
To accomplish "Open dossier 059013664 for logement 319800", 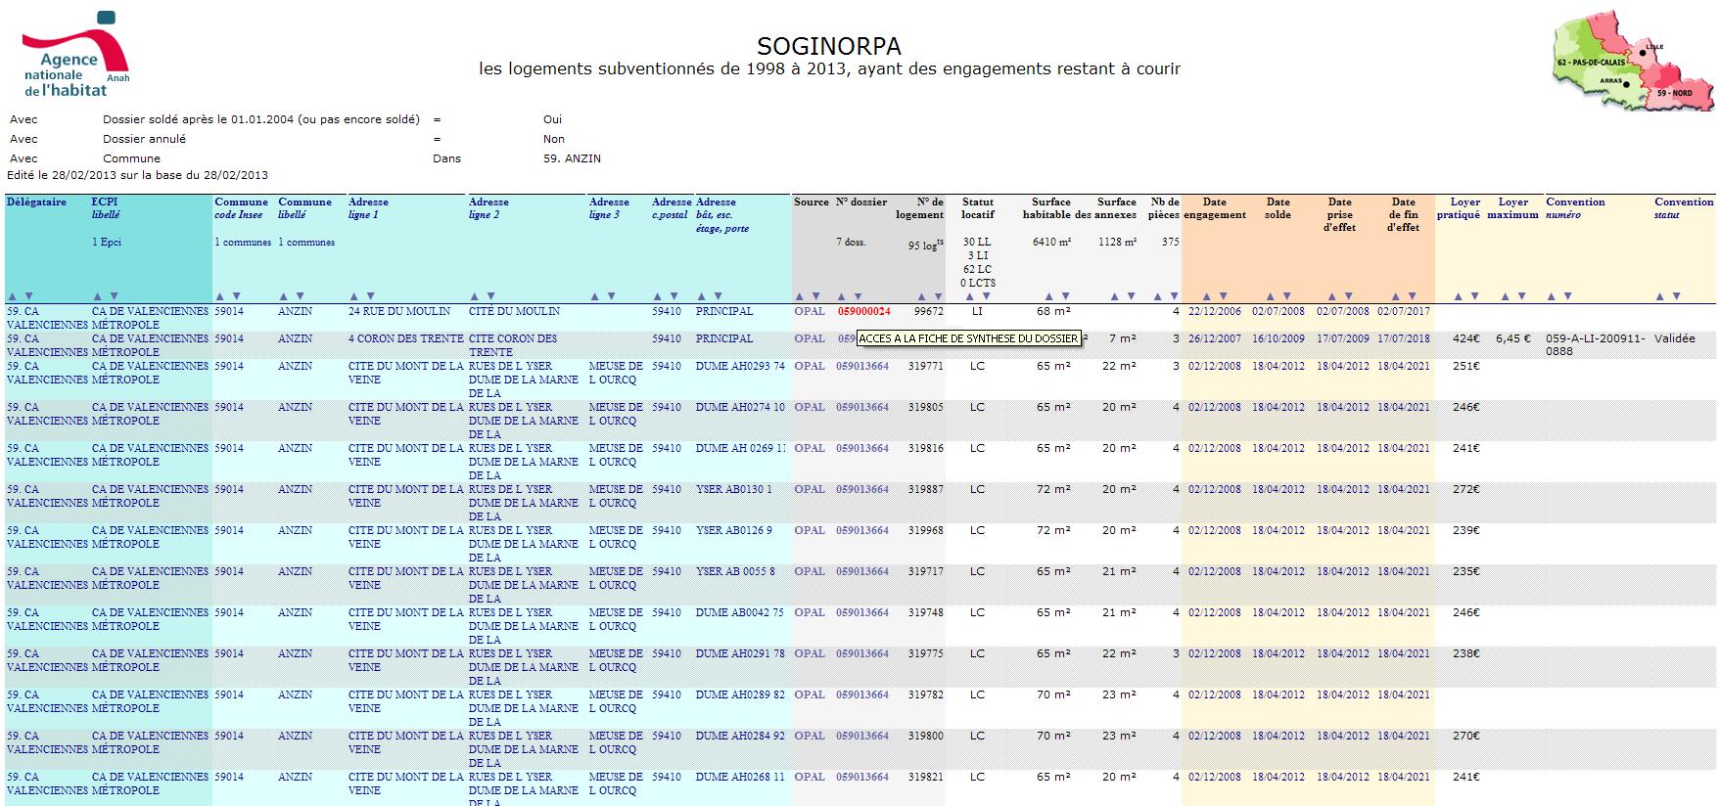I will (862, 737).
